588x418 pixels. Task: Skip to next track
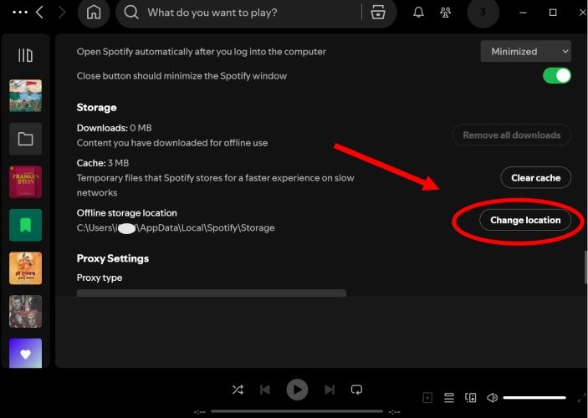(x=330, y=390)
